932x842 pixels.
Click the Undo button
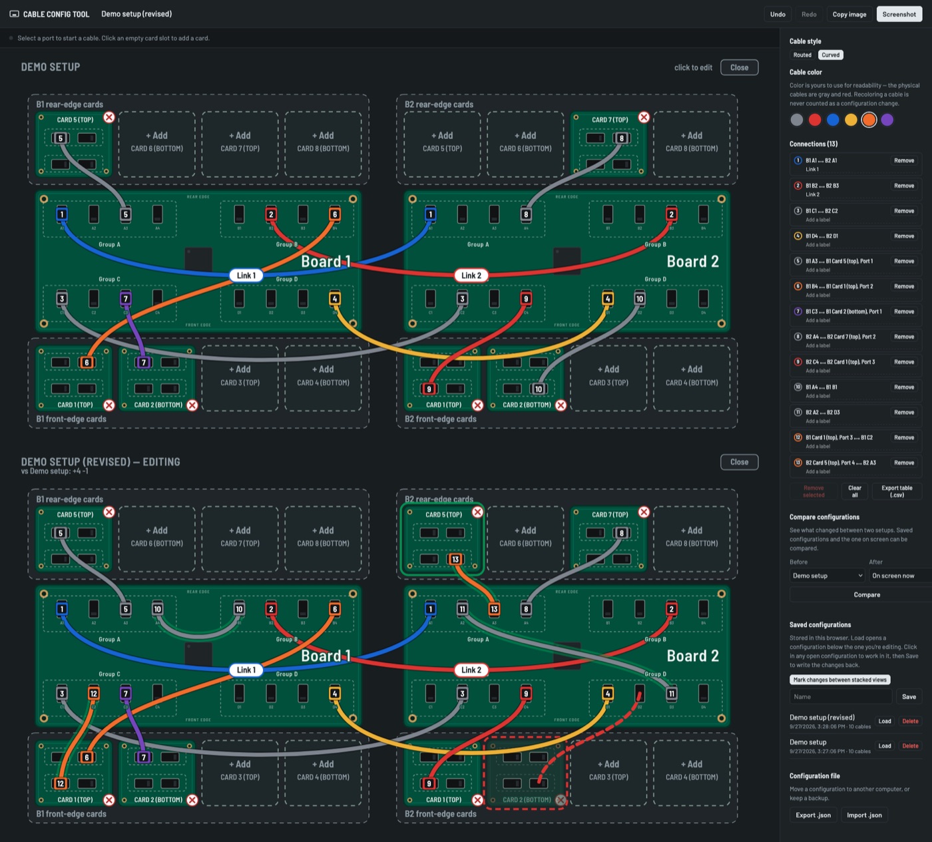tap(778, 14)
